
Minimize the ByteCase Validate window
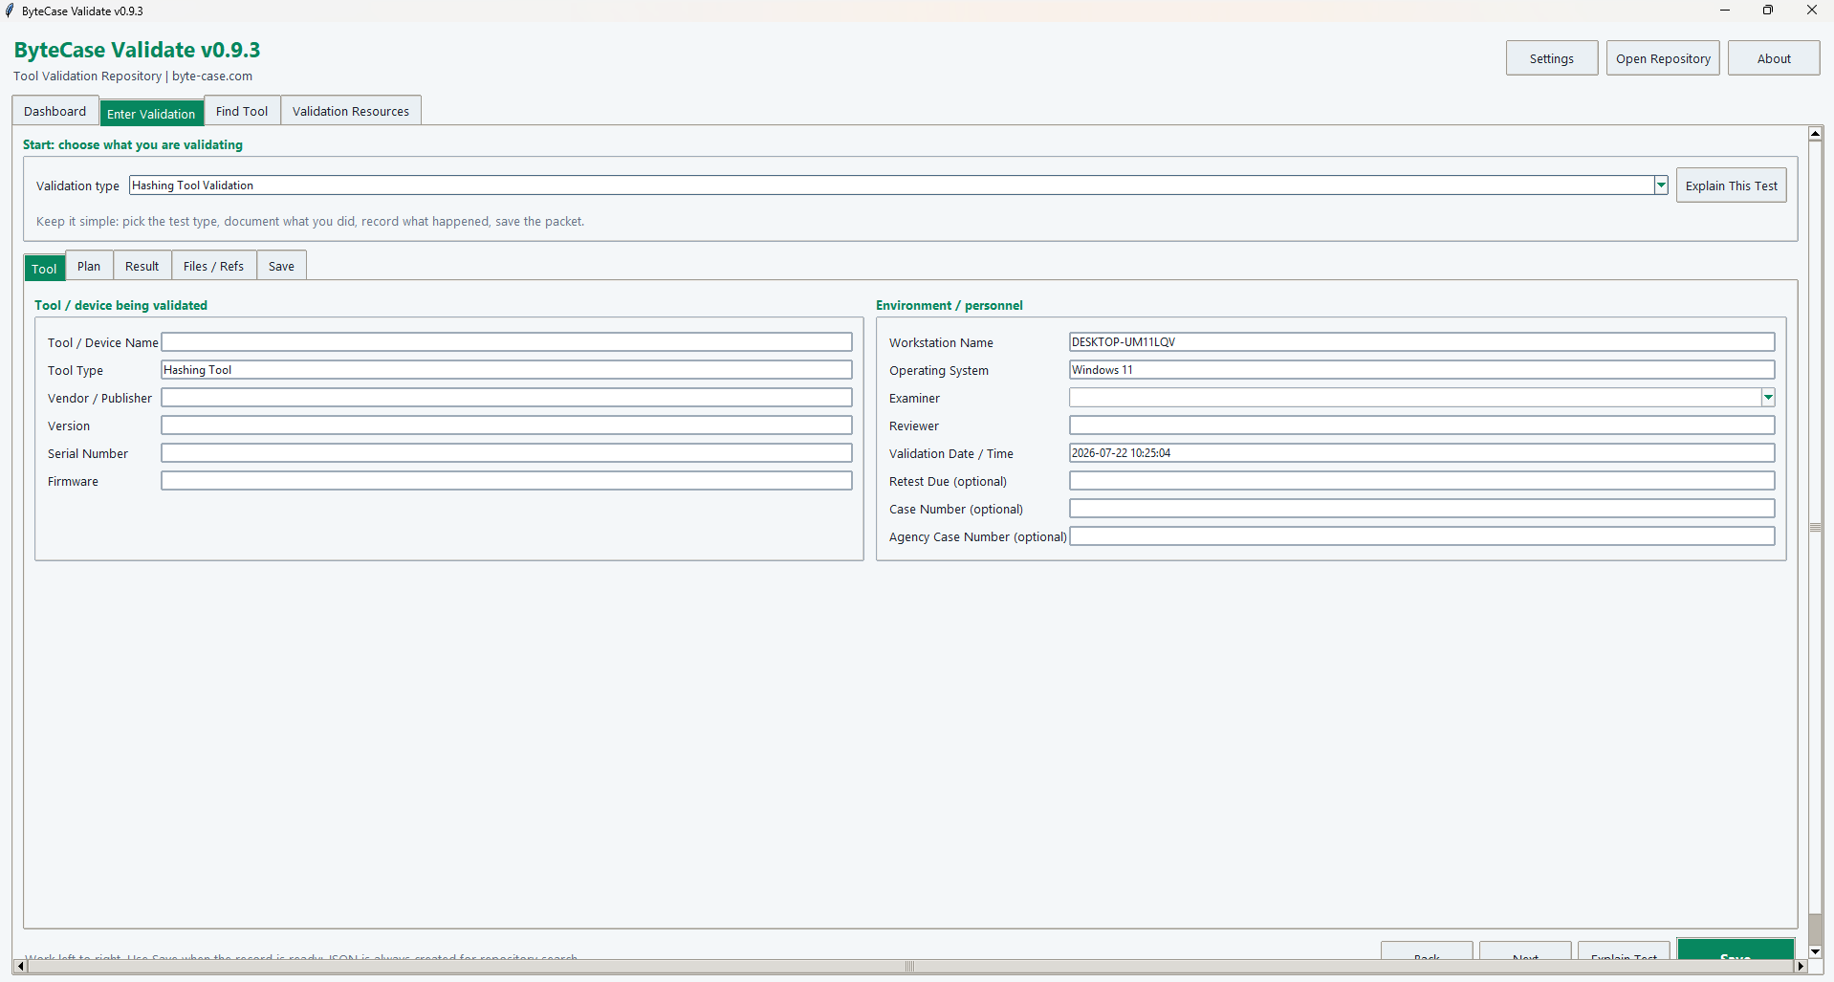(1725, 11)
